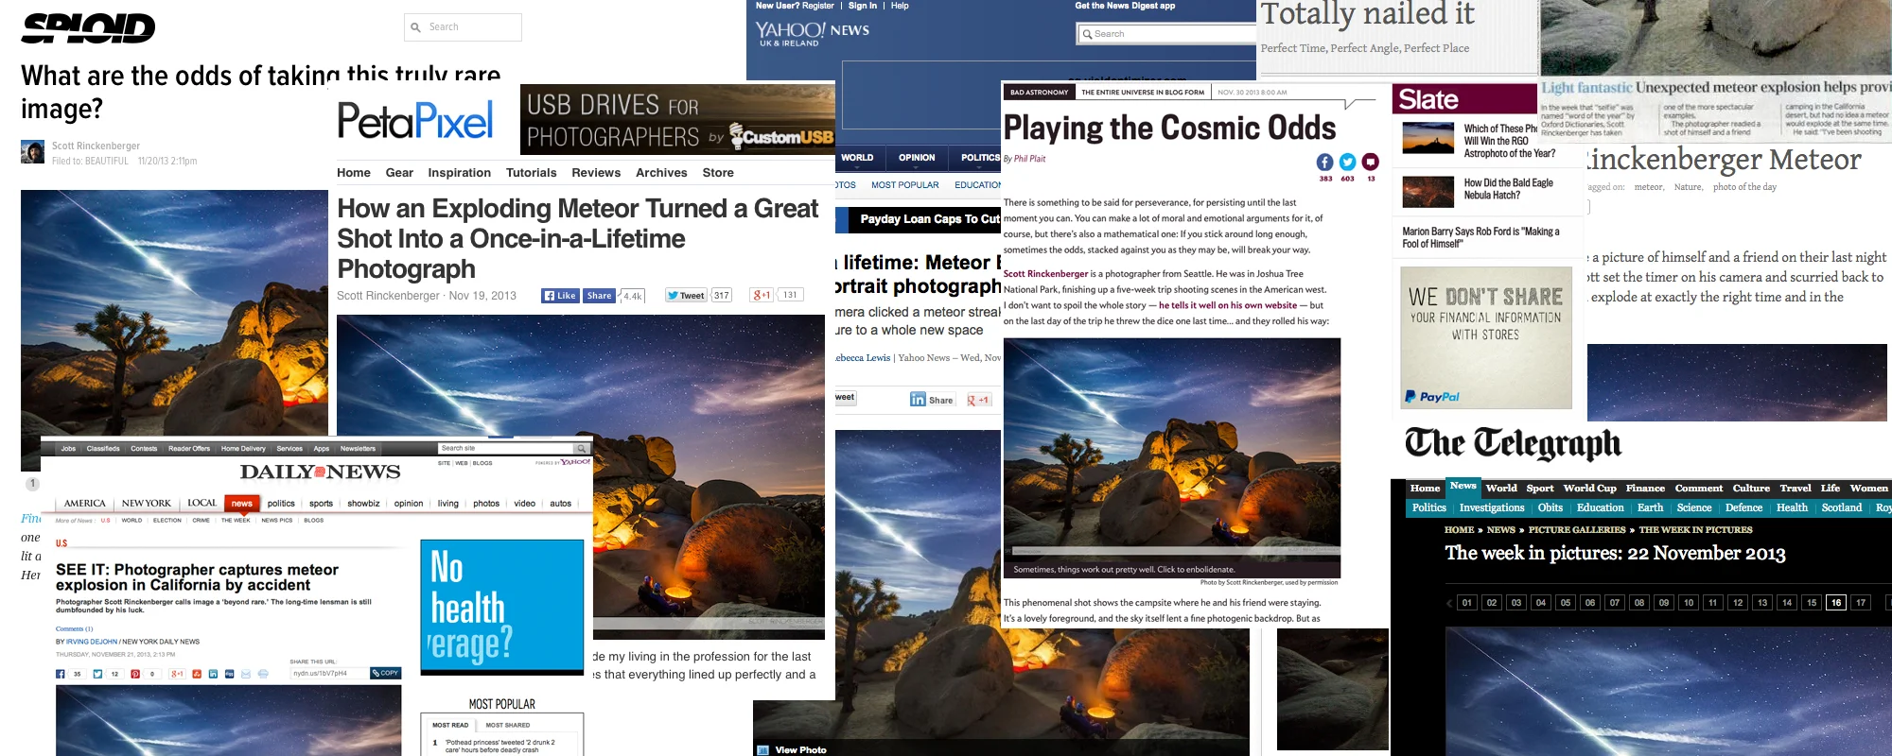Share Slate article on Facebook
1892x756 pixels.
(x=1324, y=163)
